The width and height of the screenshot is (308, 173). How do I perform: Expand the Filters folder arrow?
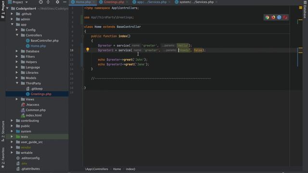(x=17, y=57)
